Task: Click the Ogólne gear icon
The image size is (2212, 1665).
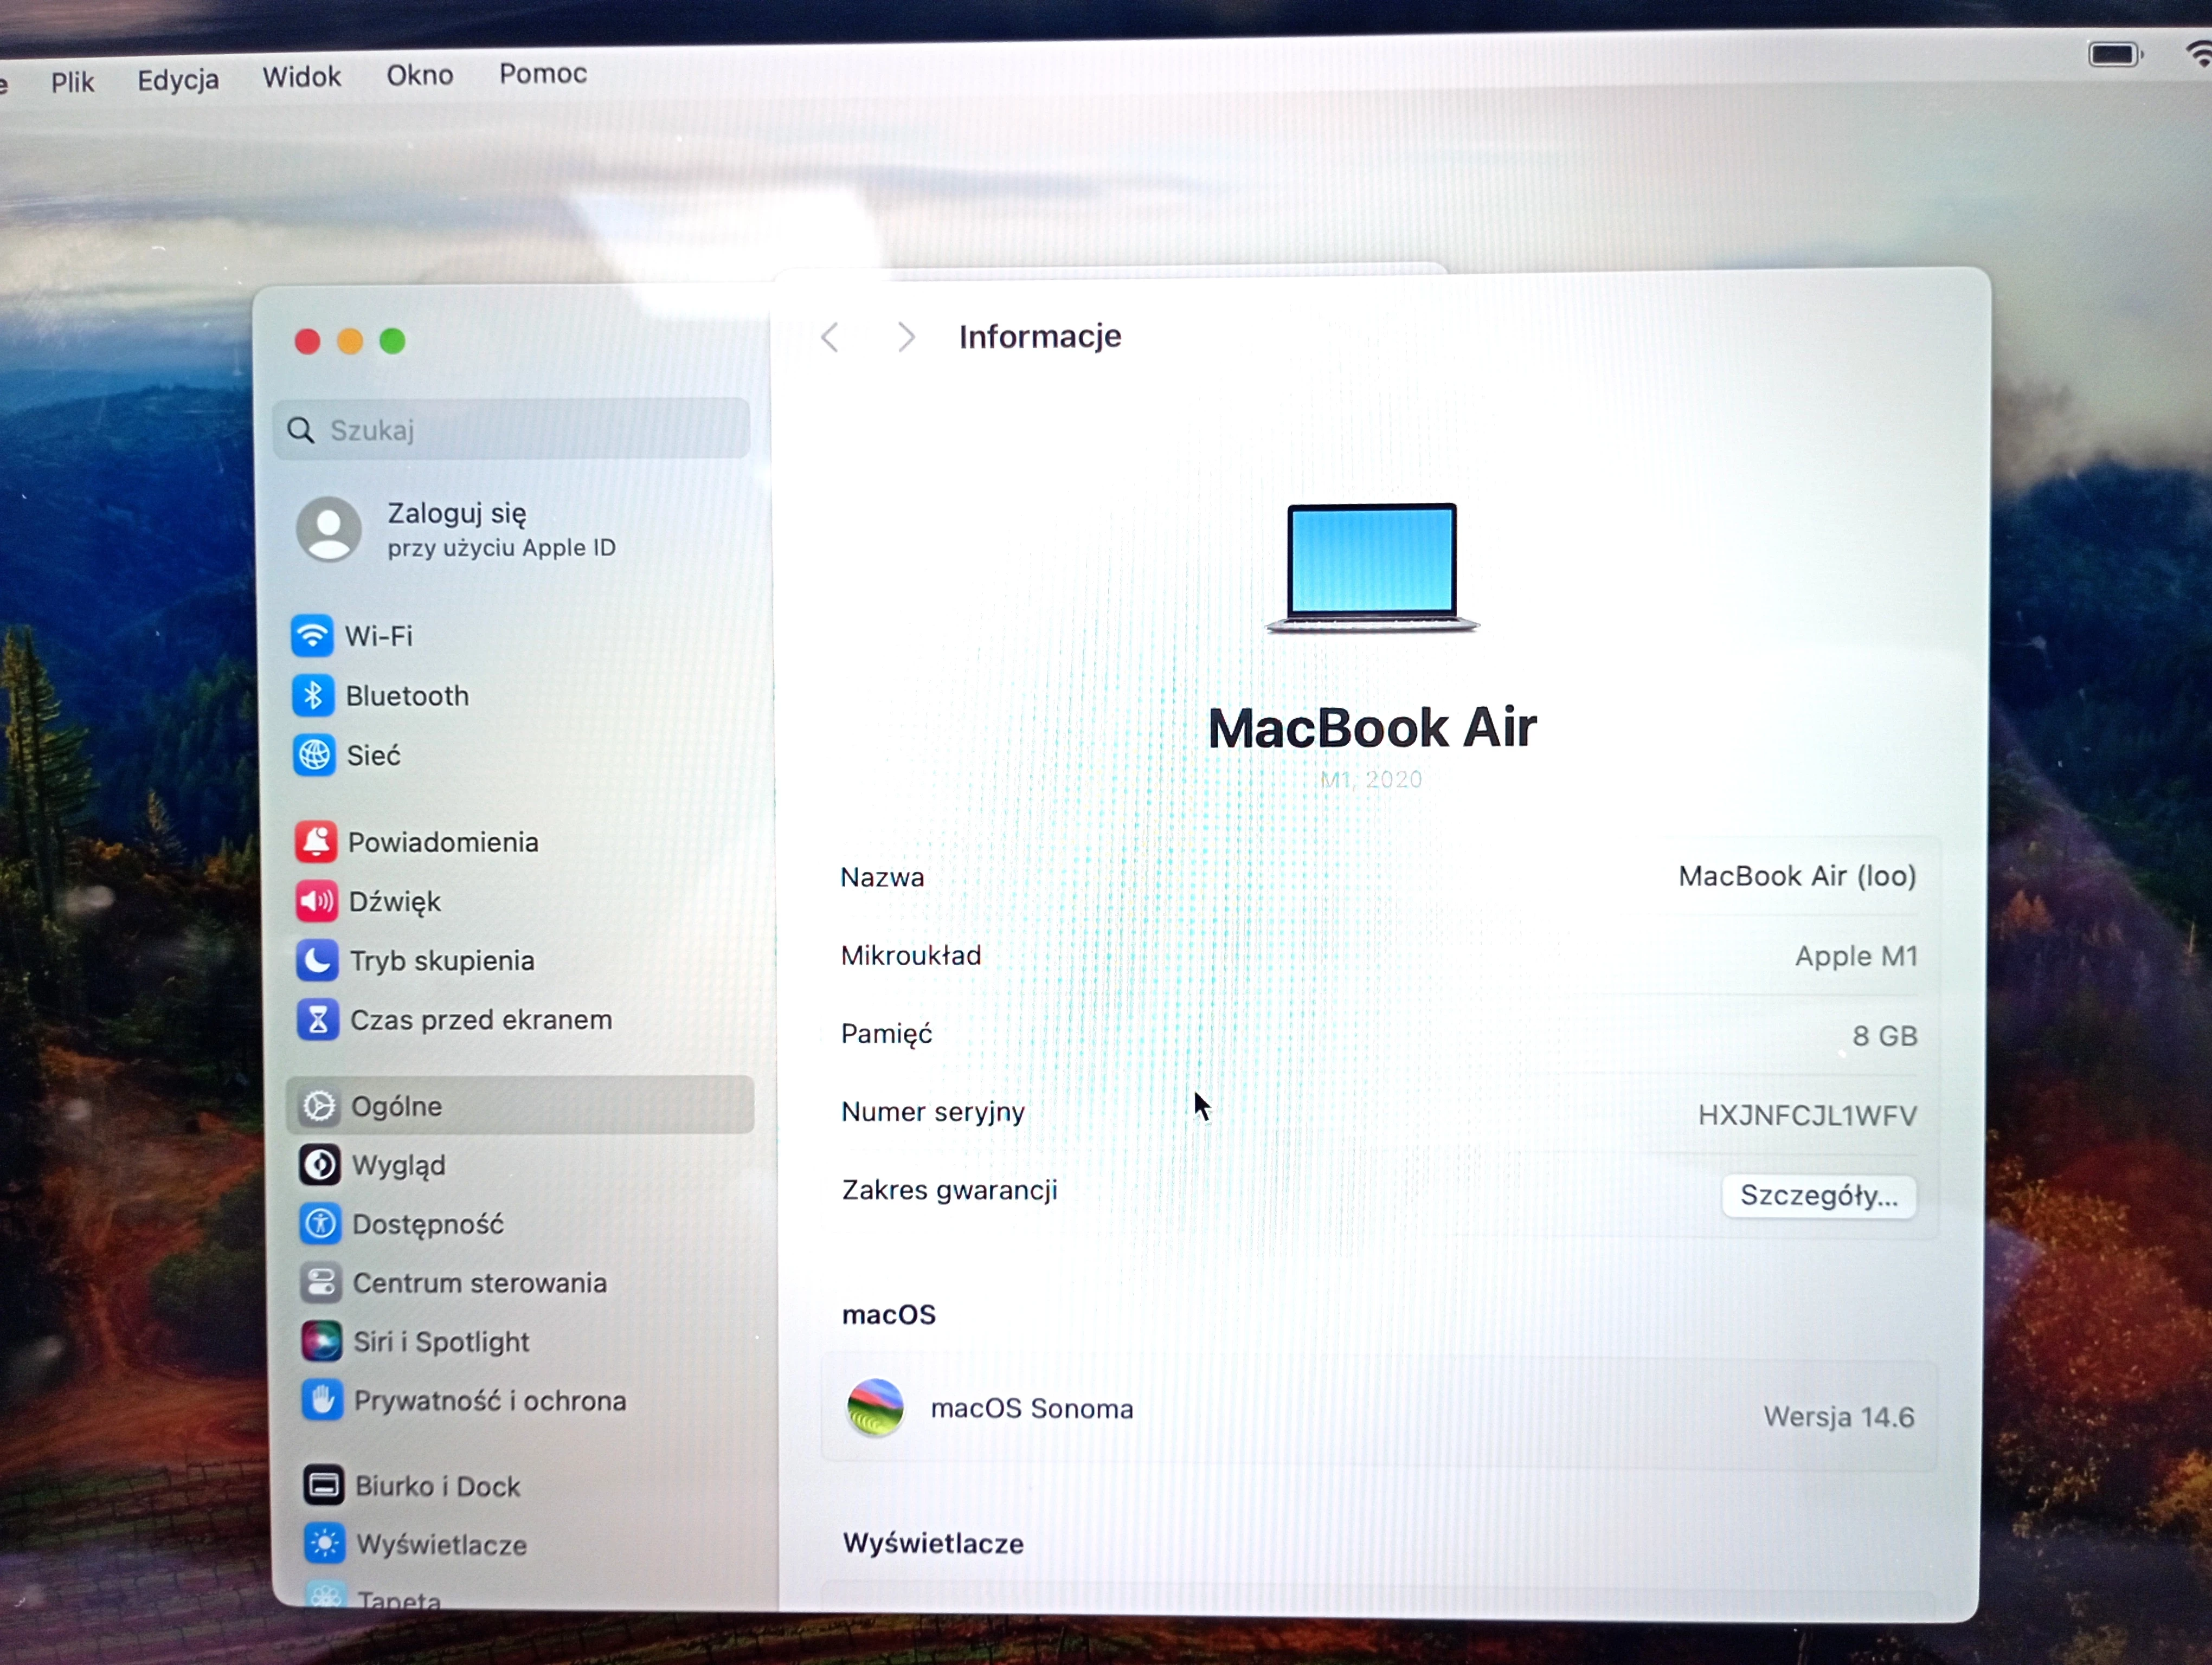Action: click(319, 1106)
